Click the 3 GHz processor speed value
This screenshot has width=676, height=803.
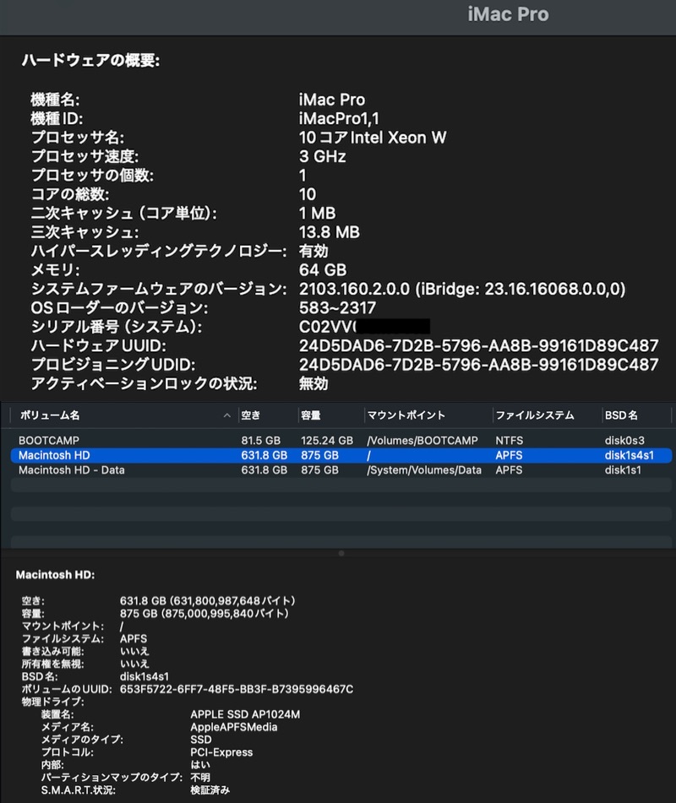click(x=323, y=157)
